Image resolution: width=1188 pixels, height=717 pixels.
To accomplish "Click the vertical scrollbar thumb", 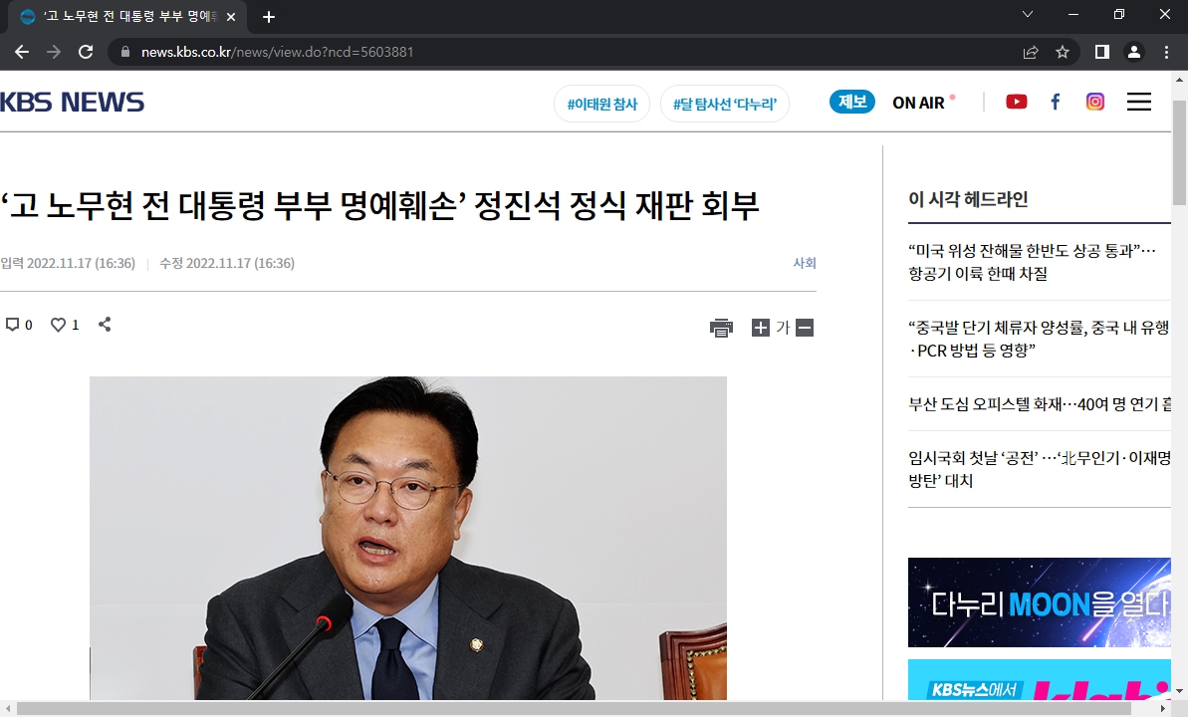I will point(1180,151).
